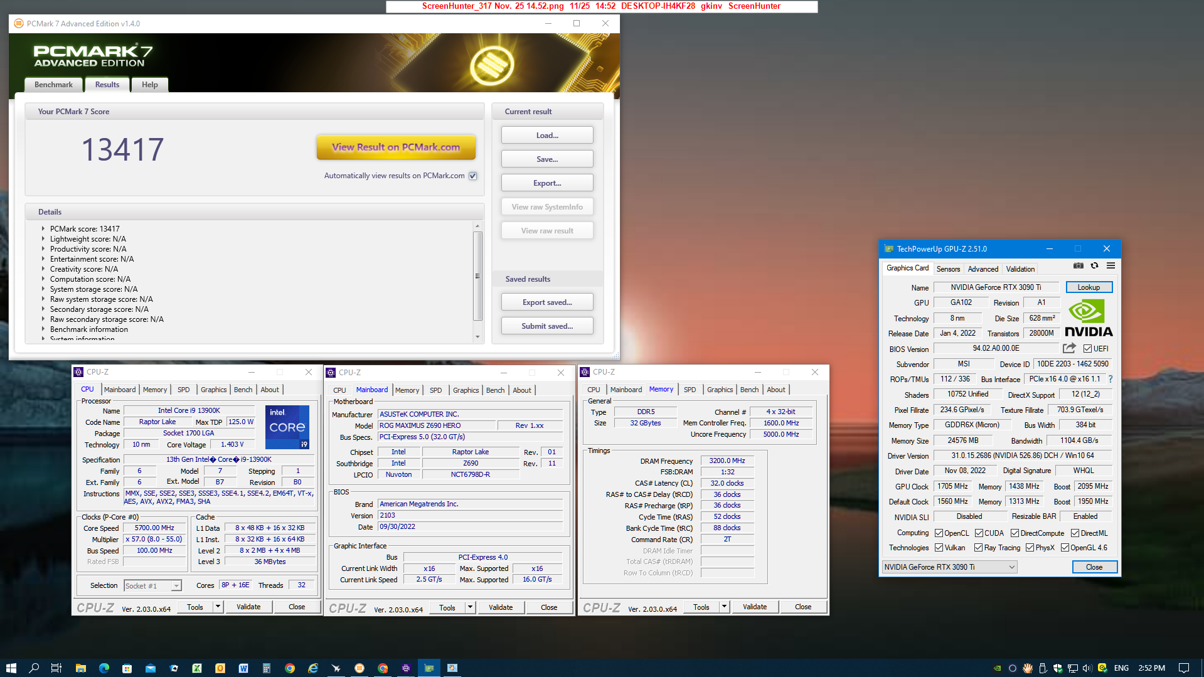The height and width of the screenshot is (677, 1204).
Task: Open the Mail app on the taskbar
Action: [151, 668]
